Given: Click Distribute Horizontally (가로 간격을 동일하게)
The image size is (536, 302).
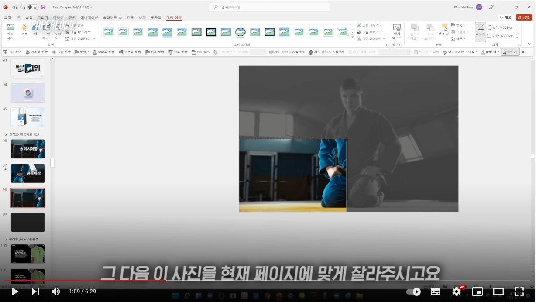Looking at the screenshot, I should 287,52.
